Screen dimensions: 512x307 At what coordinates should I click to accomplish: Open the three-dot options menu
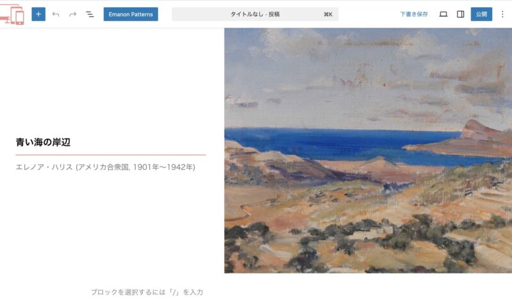pyautogui.click(x=502, y=14)
